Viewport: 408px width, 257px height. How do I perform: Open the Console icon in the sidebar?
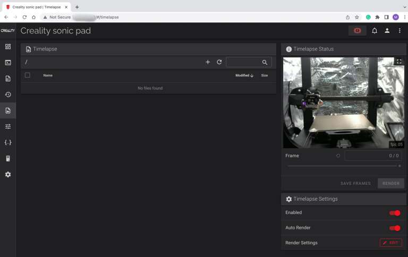(x=8, y=63)
